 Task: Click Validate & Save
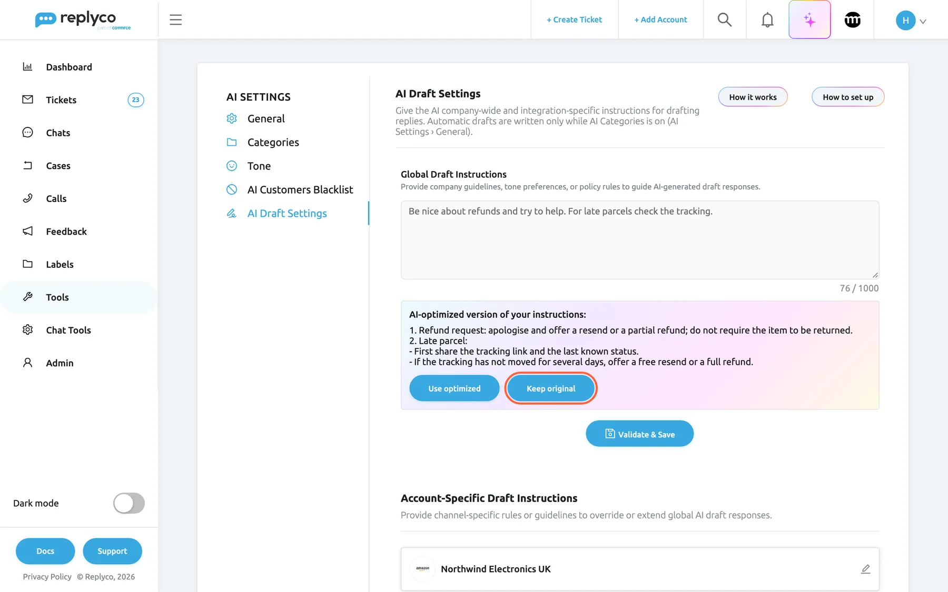tap(639, 434)
